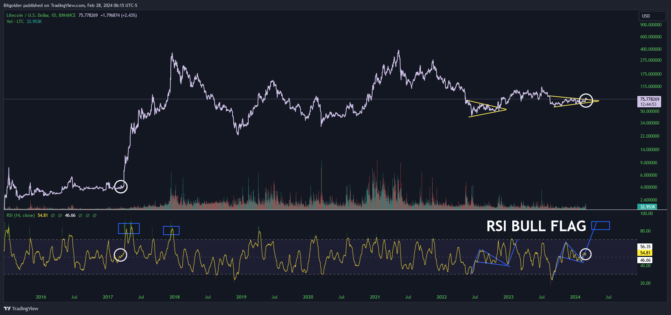Click the 175.000000 price axis label
Screen dimensions: 671x315
[651, 74]
